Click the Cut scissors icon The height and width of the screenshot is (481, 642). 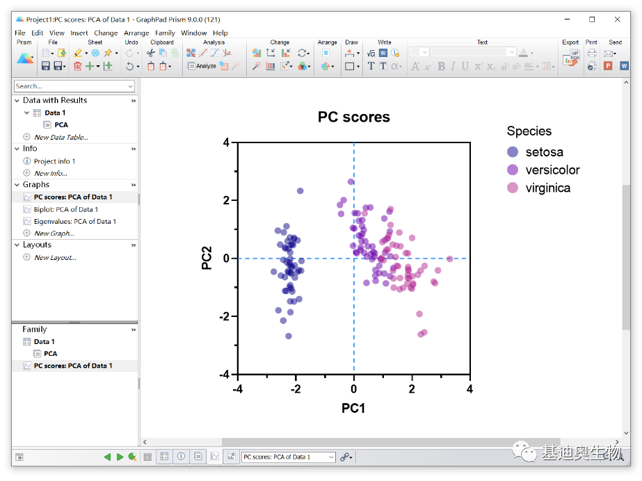tap(150, 53)
